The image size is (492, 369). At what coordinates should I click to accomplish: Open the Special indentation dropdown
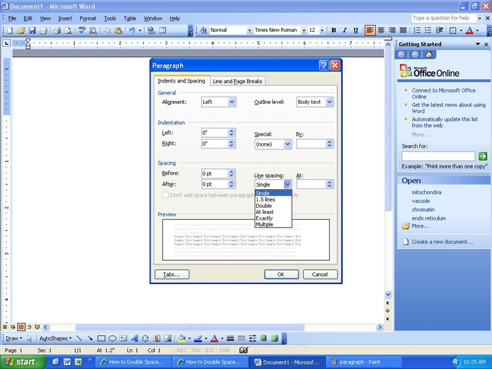point(287,145)
